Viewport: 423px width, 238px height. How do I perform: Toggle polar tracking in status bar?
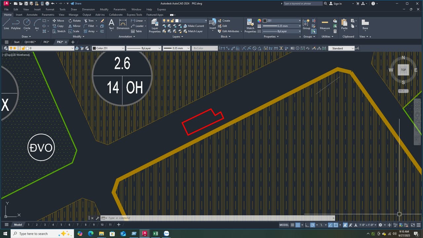click(313, 225)
